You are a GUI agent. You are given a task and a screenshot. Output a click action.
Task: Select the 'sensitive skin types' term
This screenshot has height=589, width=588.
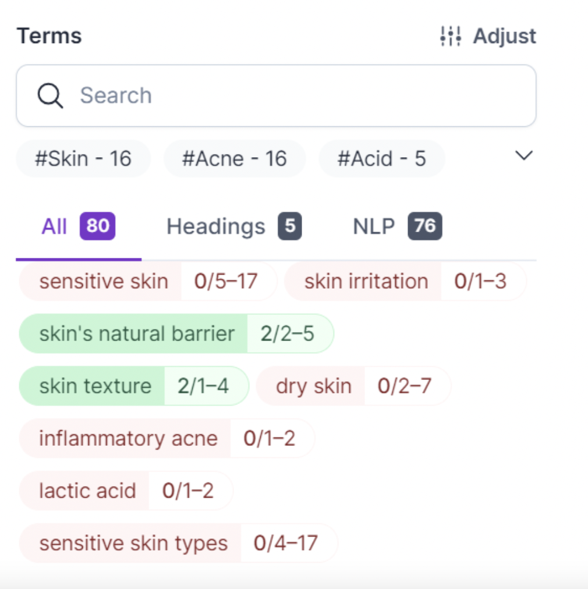pos(133,543)
